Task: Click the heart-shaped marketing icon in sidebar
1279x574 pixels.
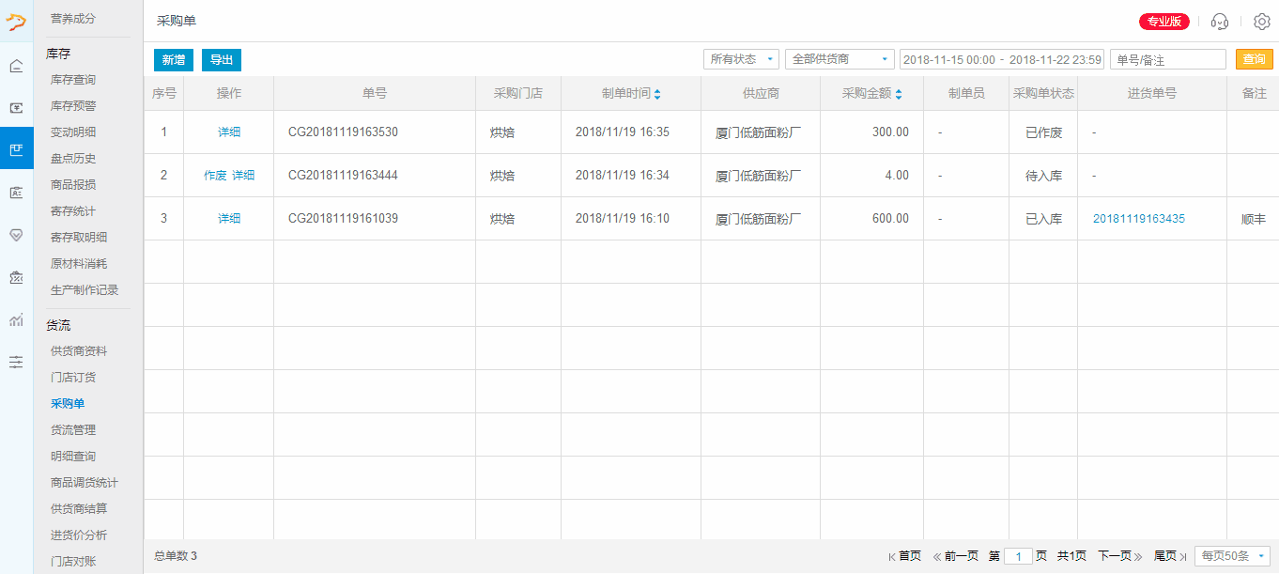Action: [16, 235]
